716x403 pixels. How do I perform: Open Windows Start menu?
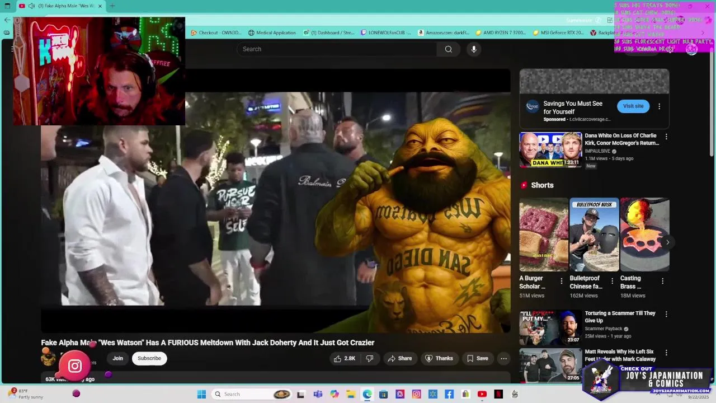(x=201, y=394)
